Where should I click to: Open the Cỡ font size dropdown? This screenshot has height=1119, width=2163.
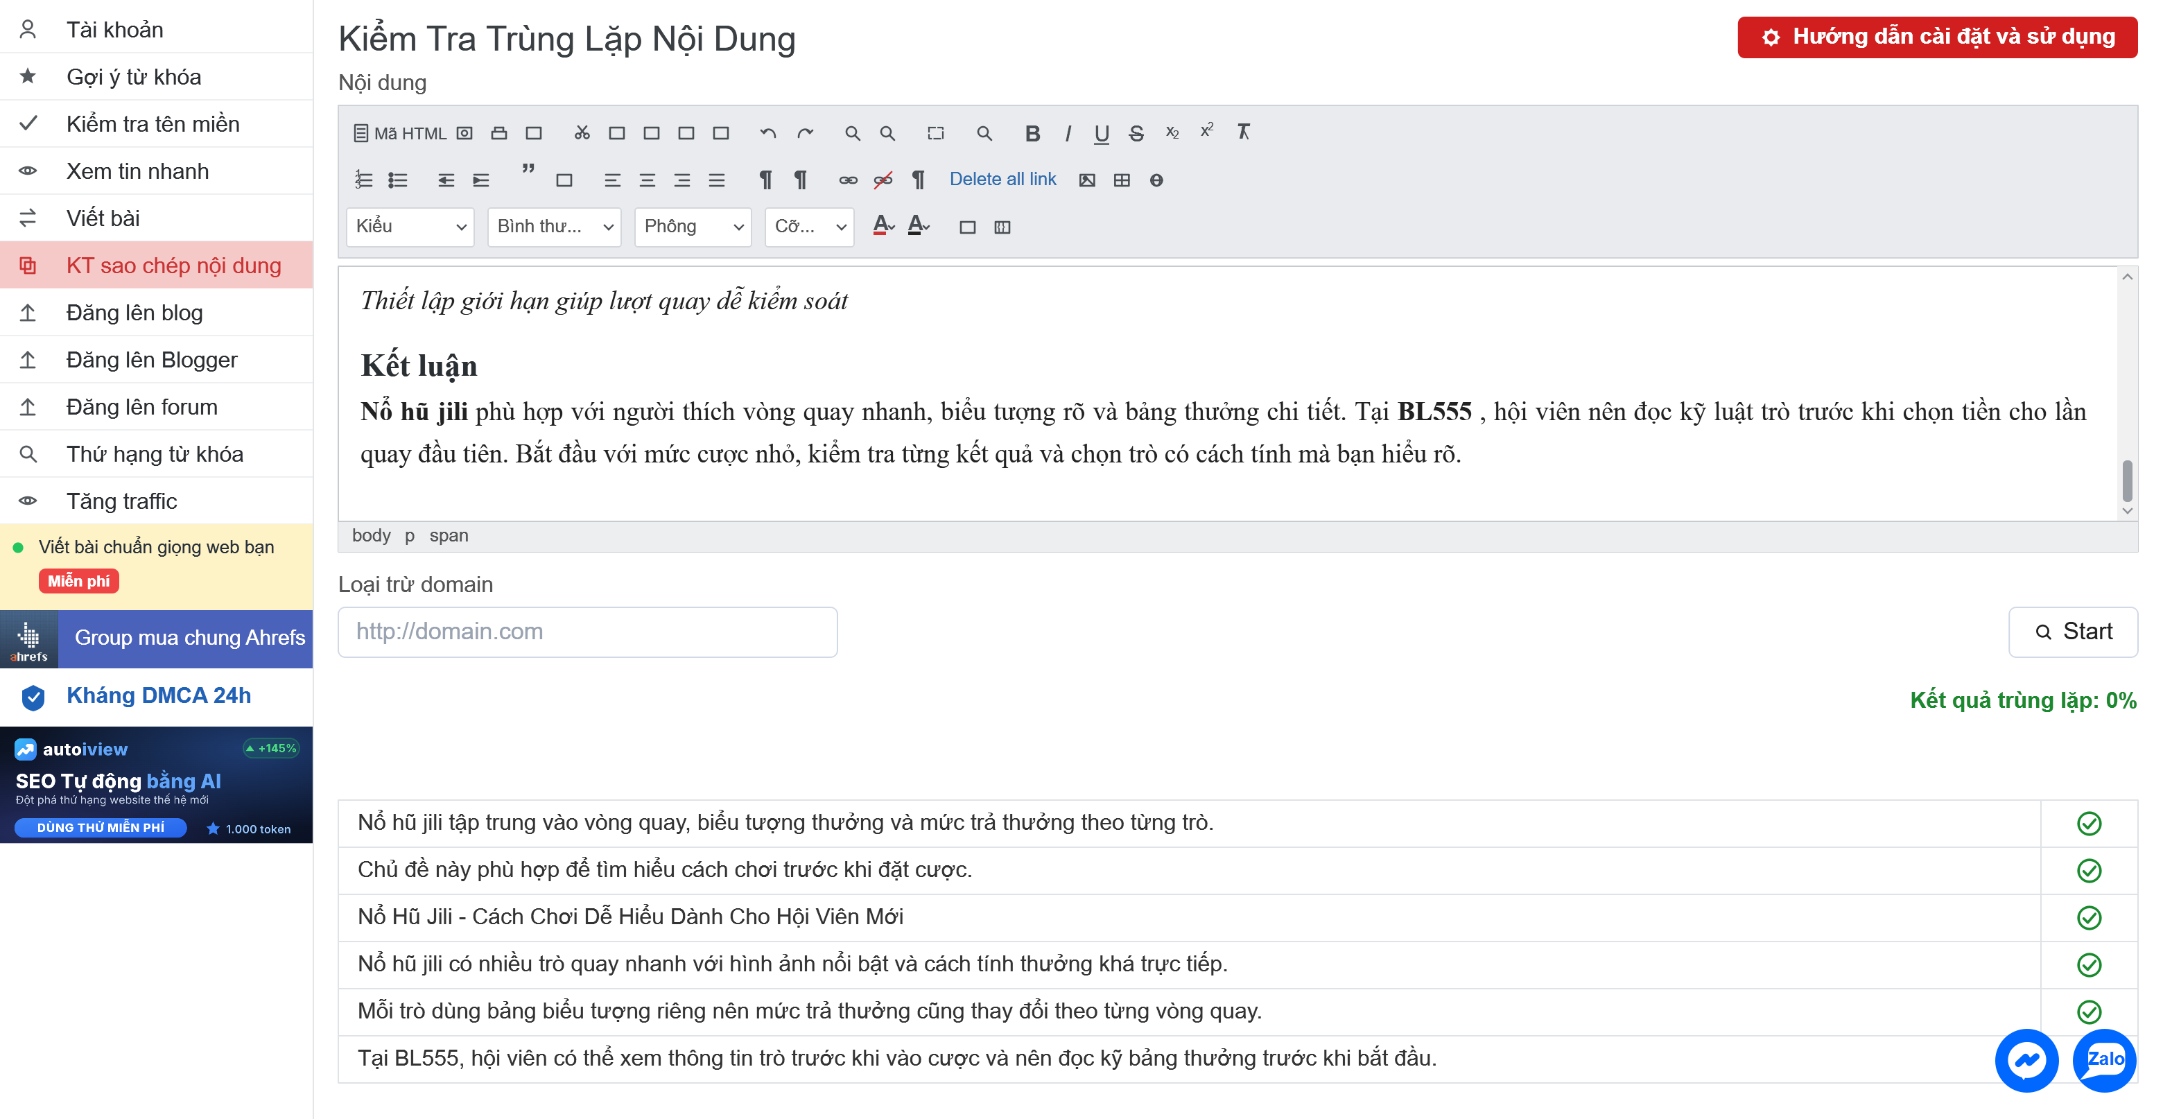tap(810, 227)
